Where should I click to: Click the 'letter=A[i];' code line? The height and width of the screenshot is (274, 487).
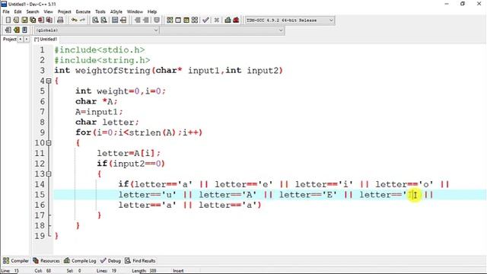pyautogui.click(x=129, y=153)
